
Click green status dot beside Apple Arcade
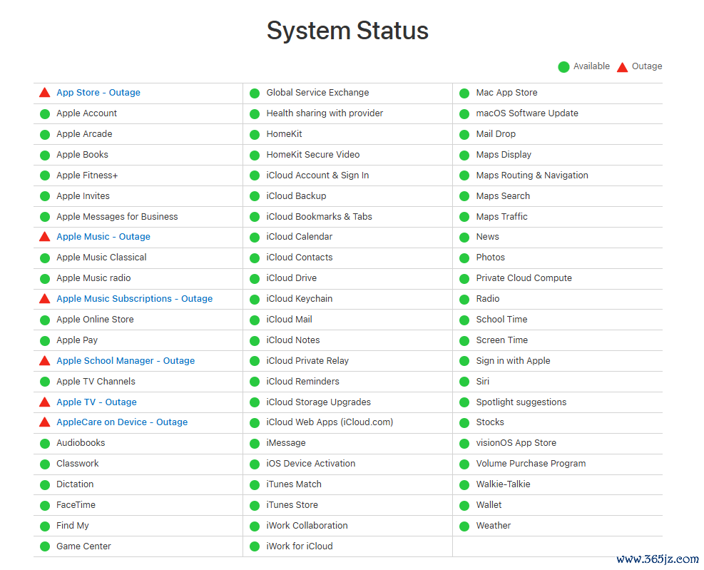[45, 135]
